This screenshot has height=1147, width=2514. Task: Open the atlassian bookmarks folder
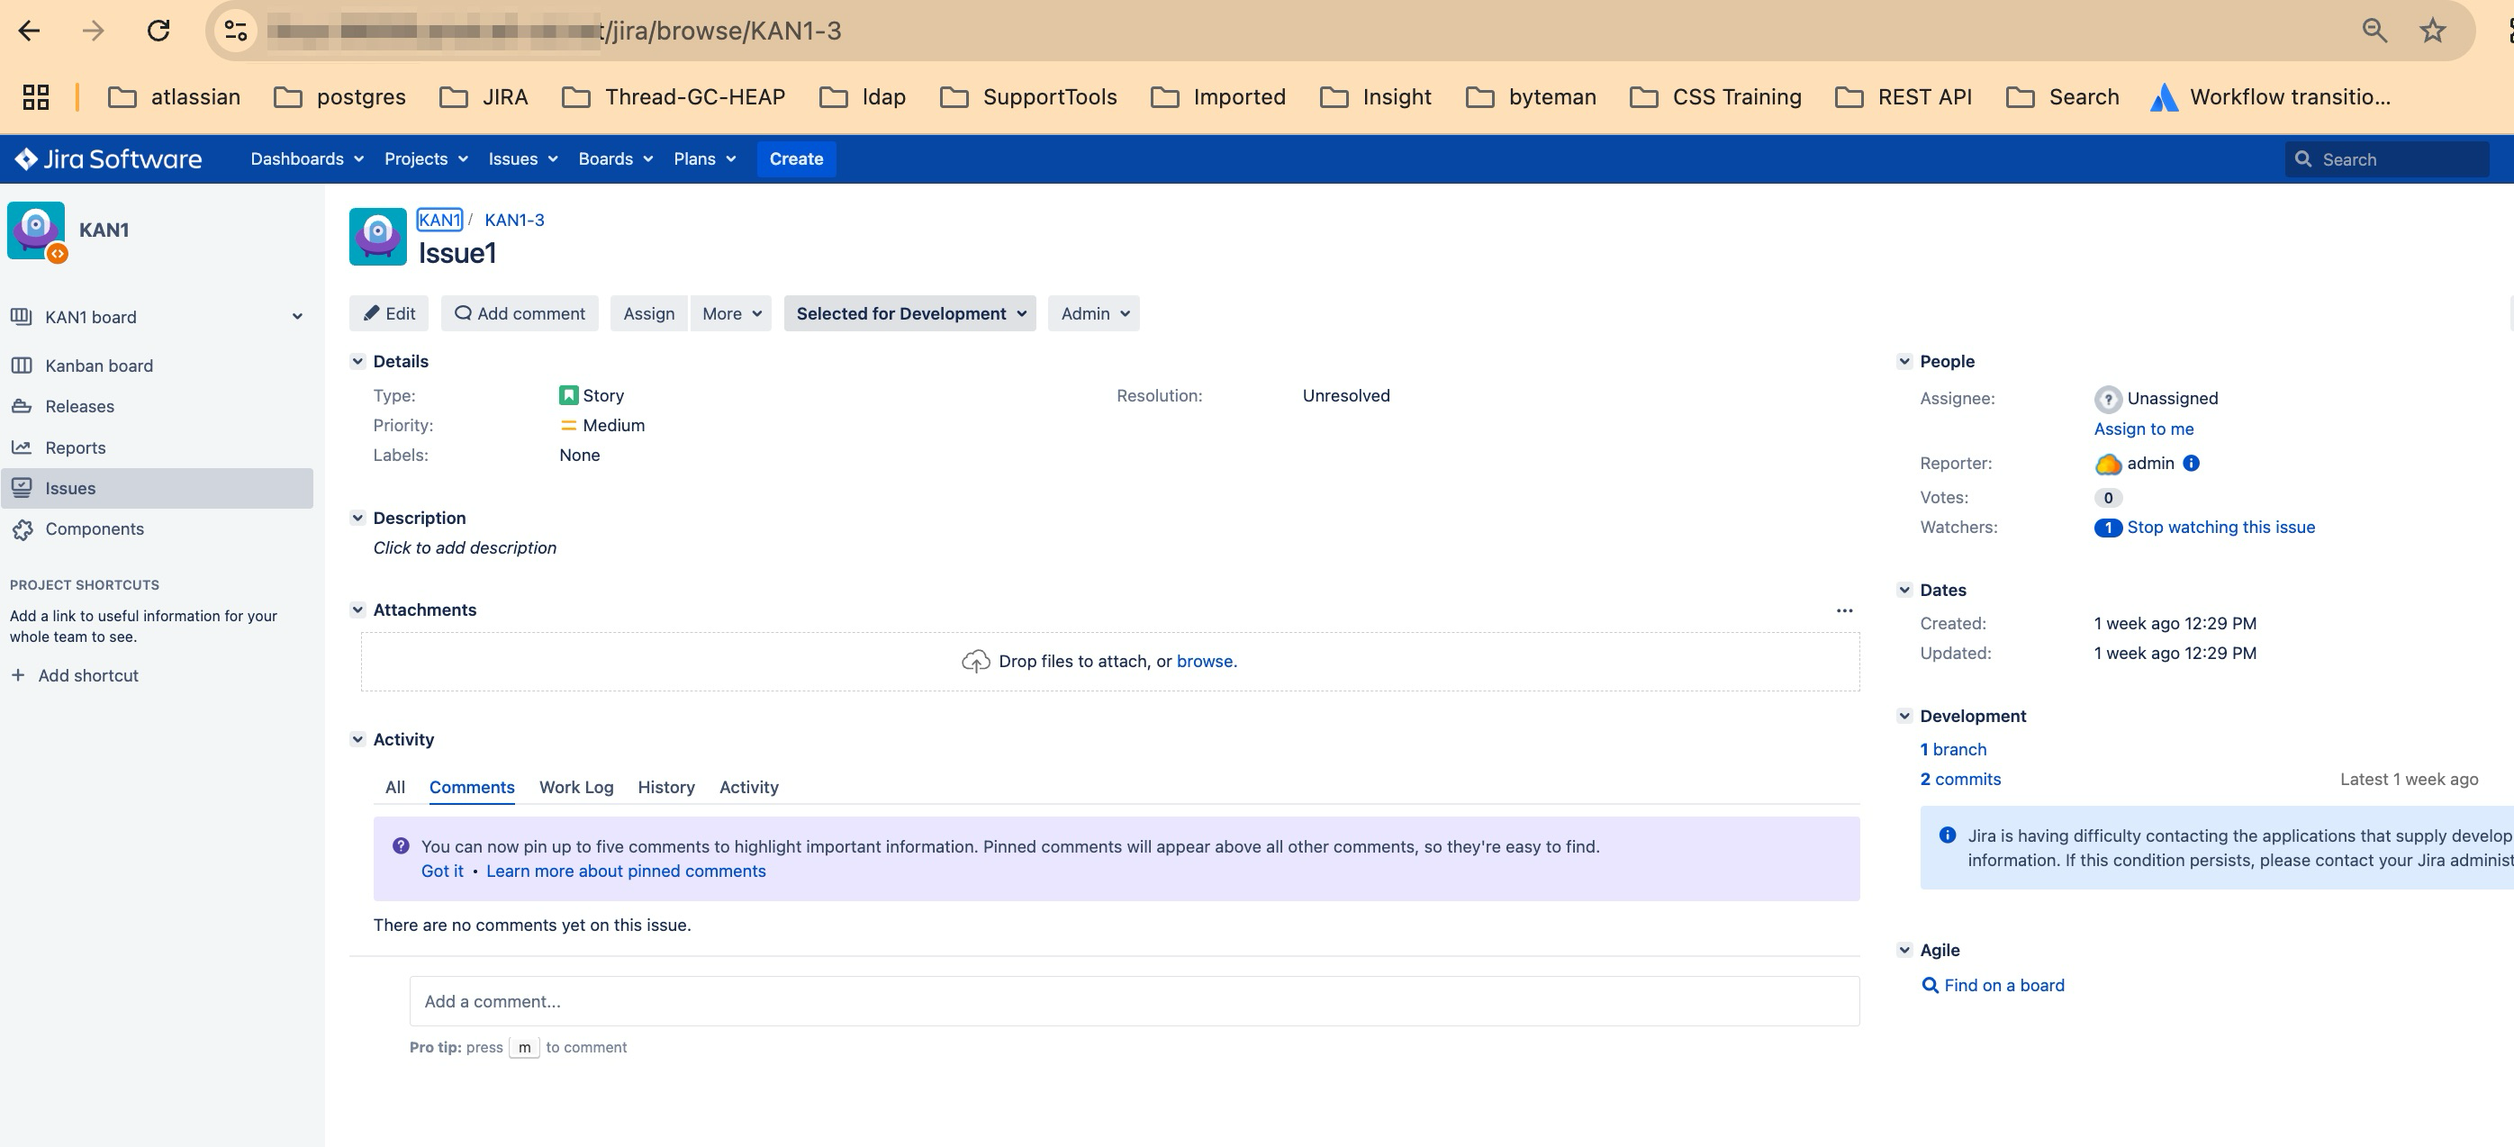(x=174, y=96)
